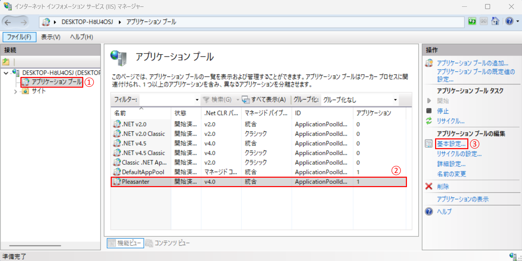Click the network status icon in status bar
Screen dimensions: 522x261
click(513, 256)
